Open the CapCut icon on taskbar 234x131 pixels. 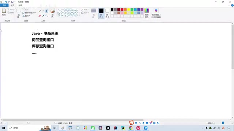tap(108, 128)
